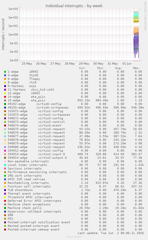Image resolution: width=148 pixels, height=240 pixels.
Task: Click the '25 May' date label
Action: (x=27, y=64)
